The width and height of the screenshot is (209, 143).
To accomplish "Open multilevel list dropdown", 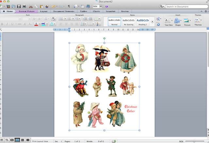I will 77,19.
